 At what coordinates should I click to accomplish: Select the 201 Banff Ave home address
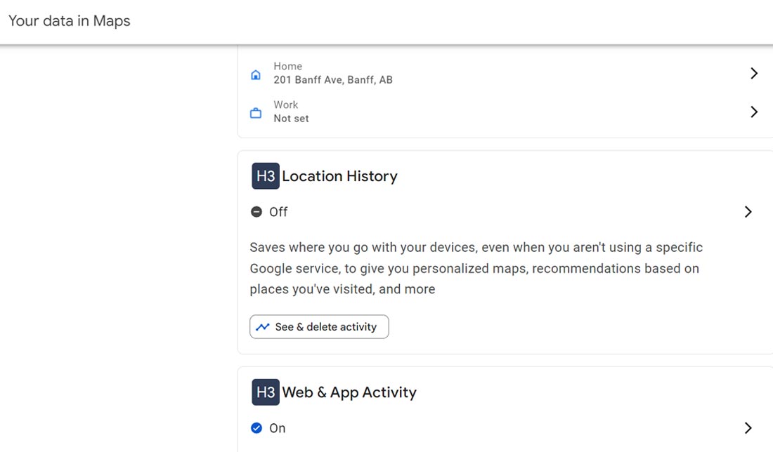(x=333, y=80)
